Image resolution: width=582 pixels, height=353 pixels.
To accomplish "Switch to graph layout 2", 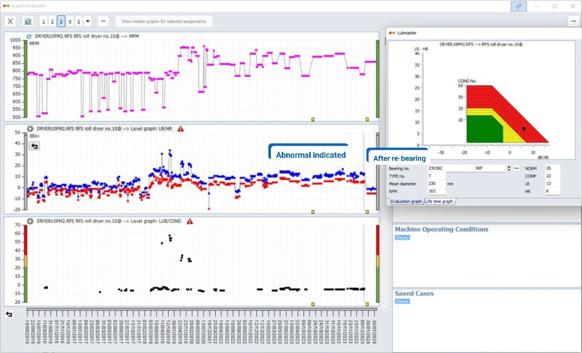I will pos(53,22).
